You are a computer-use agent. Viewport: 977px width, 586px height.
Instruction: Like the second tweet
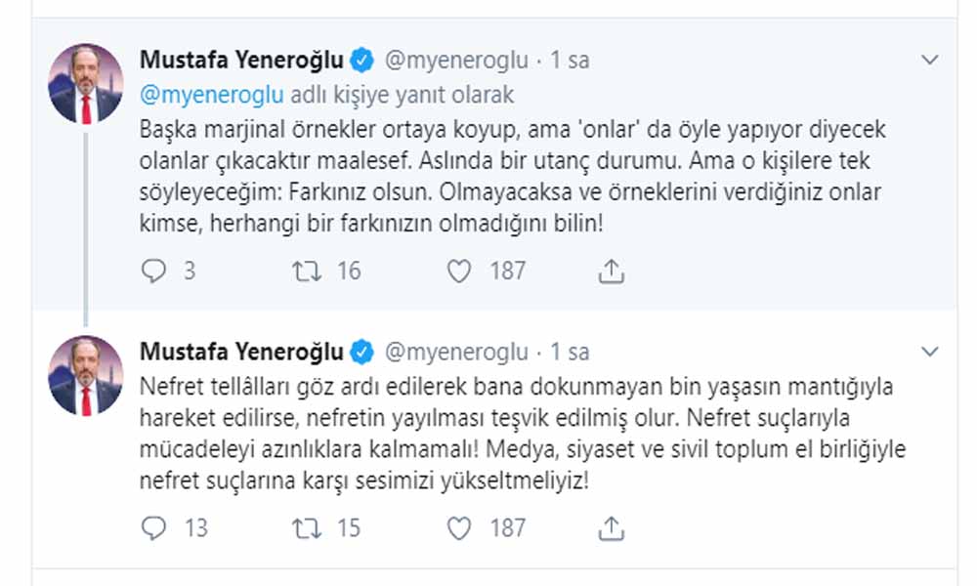tap(460, 528)
